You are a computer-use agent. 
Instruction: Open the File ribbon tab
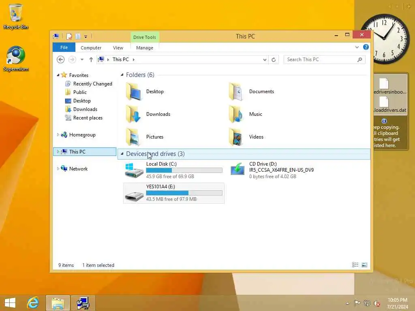tap(64, 48)
